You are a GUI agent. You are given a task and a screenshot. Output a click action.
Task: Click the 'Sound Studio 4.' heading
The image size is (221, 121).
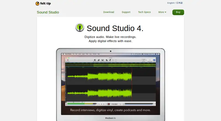tap(115, 28)
